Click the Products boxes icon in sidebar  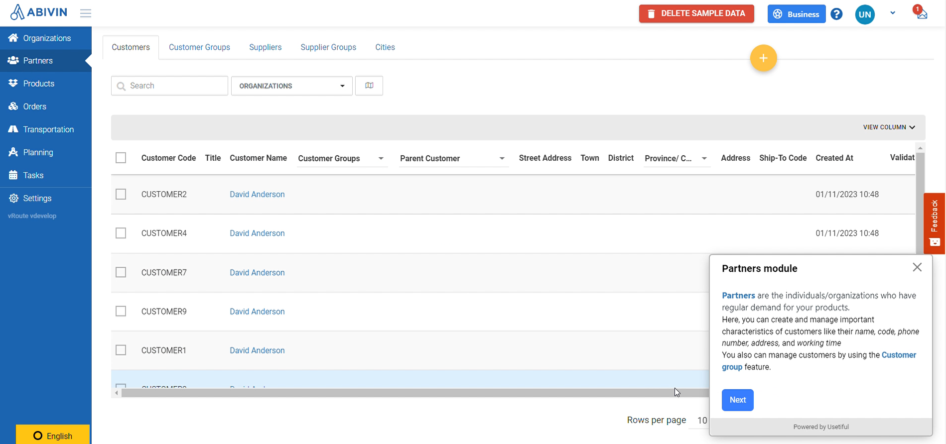pyautogui.click(x=13, y=83)
